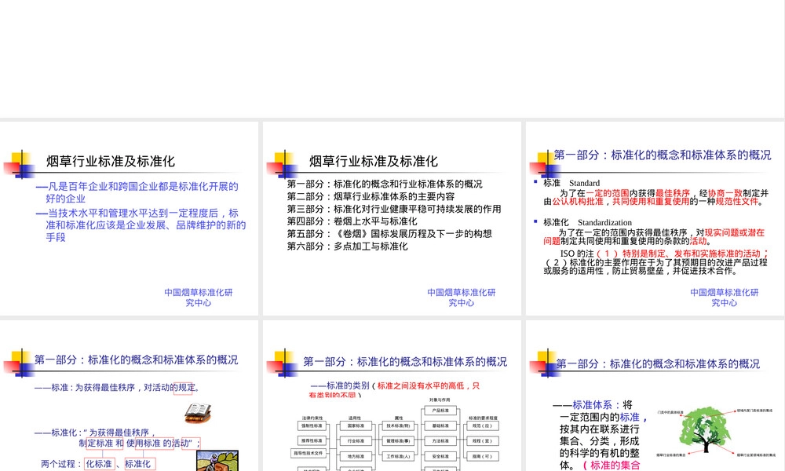Click line 标准化：“为获得最佳秩序
This screenshot has height=471, width=785.
tap(95, 433)
